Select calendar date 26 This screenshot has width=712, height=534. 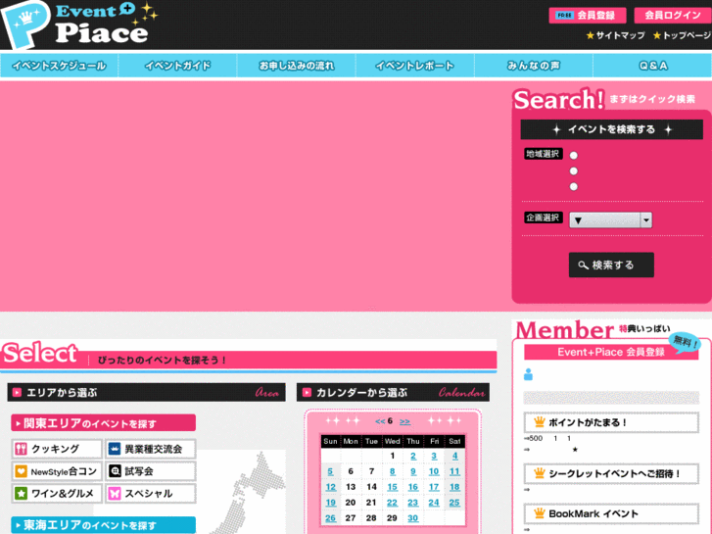click(x=331, y=518)
